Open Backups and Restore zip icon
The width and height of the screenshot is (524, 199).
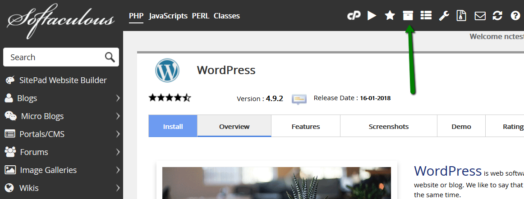point(461,16)
